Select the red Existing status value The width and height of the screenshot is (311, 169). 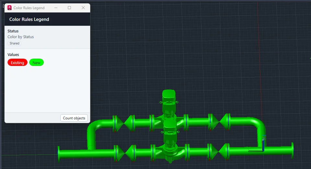click(17, 63)
